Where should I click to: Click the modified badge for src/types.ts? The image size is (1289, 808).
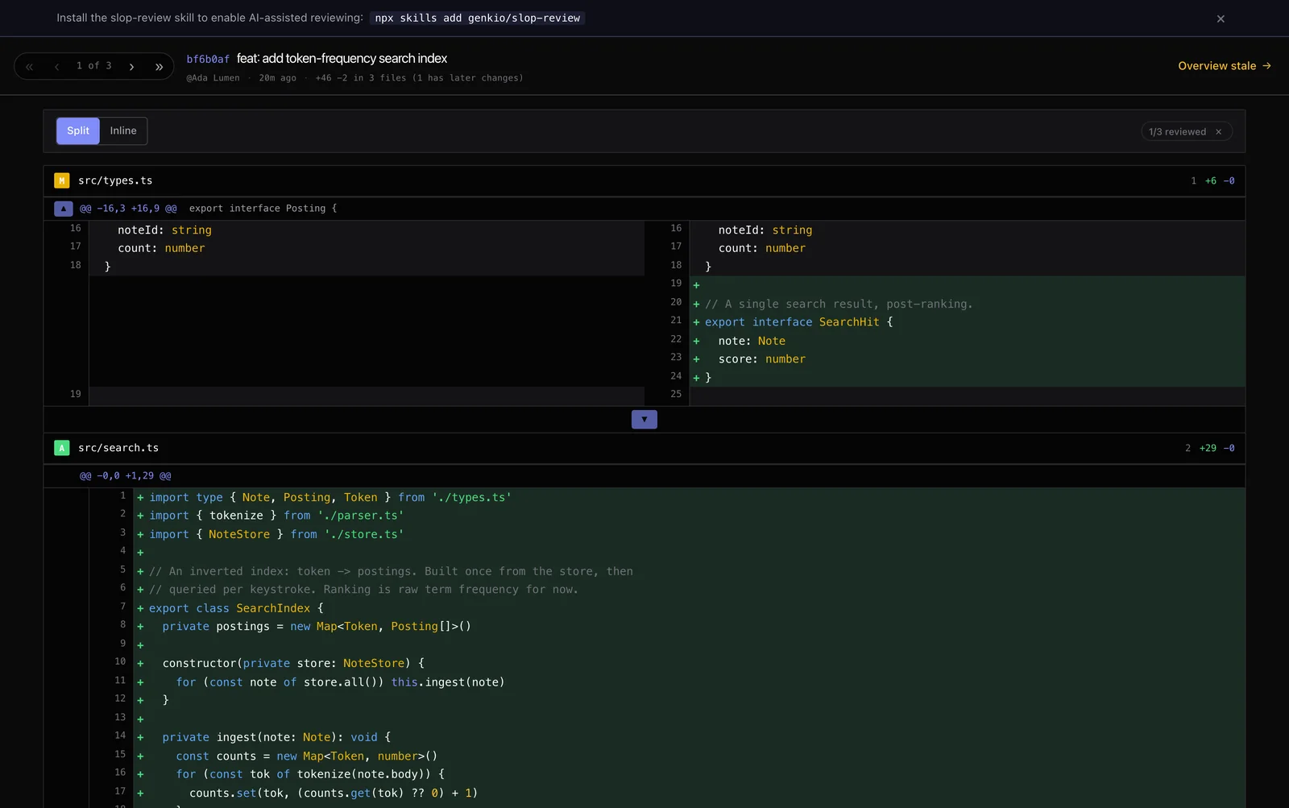point(62,180)
